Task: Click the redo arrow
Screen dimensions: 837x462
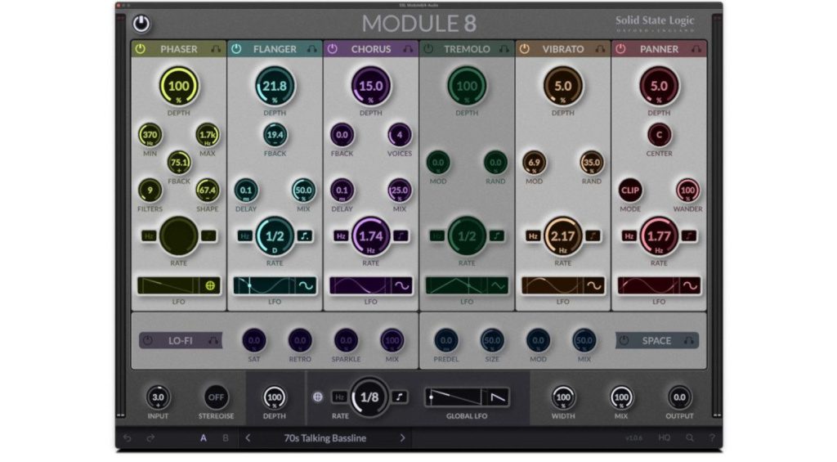Action: [x=150, y=438]
